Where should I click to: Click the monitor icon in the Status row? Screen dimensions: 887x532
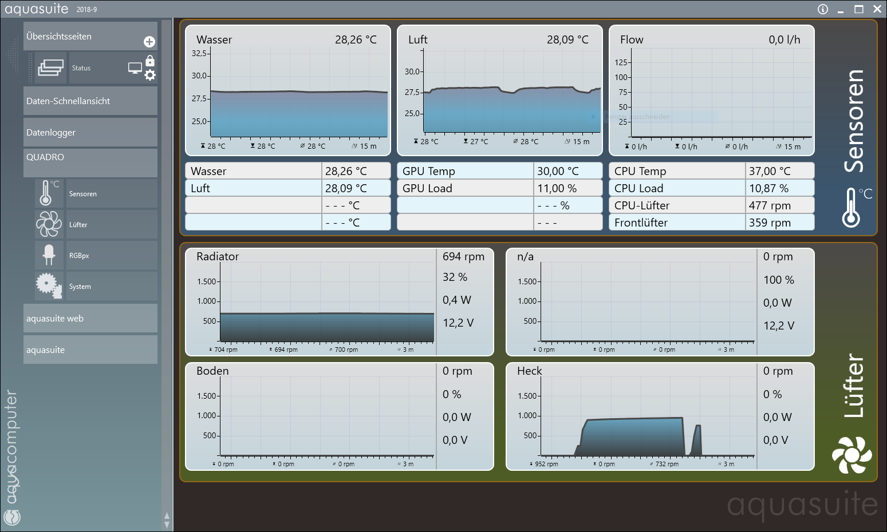(x=135, y=68)
